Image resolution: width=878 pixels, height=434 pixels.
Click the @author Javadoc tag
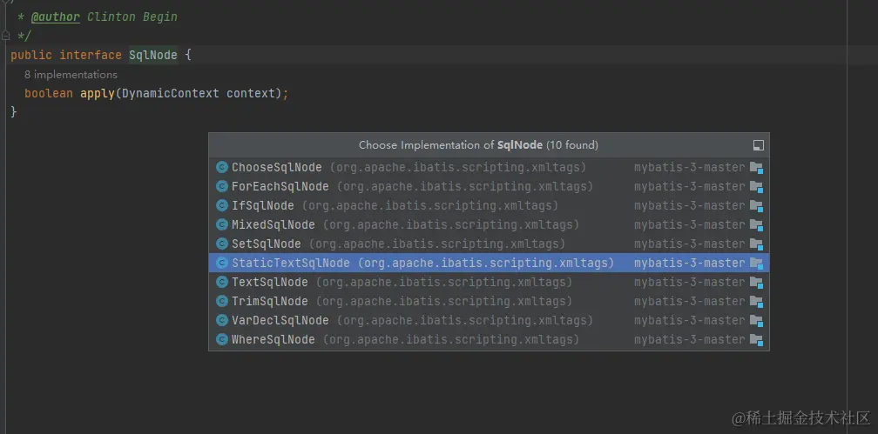pos(56,17)
